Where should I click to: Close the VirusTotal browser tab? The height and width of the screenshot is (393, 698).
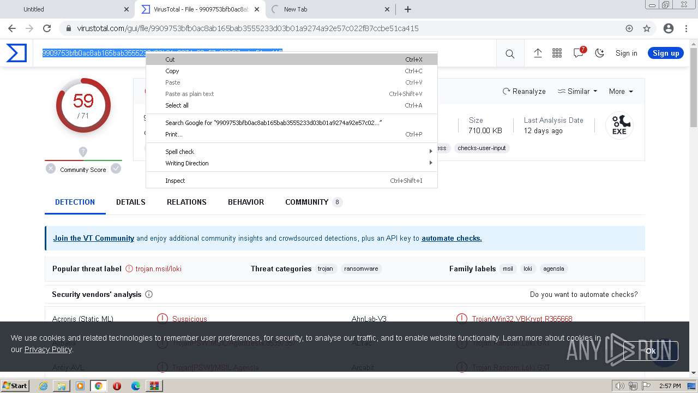pos(256,9)
